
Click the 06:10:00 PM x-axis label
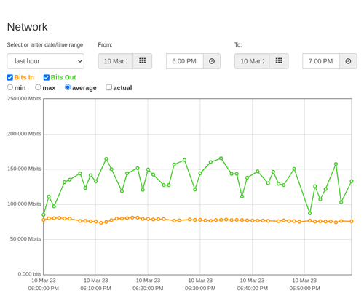click(95, 289)
